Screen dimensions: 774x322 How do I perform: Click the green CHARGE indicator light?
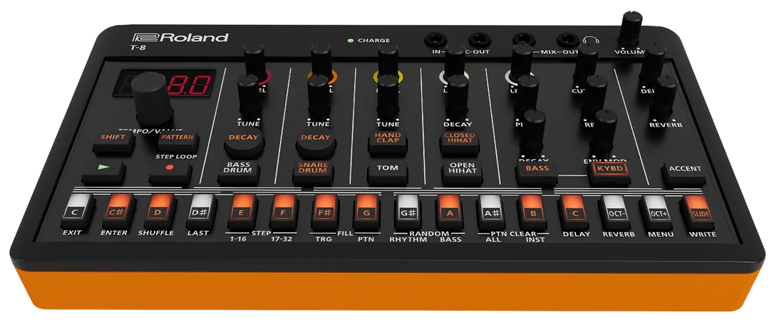(351, 41)
